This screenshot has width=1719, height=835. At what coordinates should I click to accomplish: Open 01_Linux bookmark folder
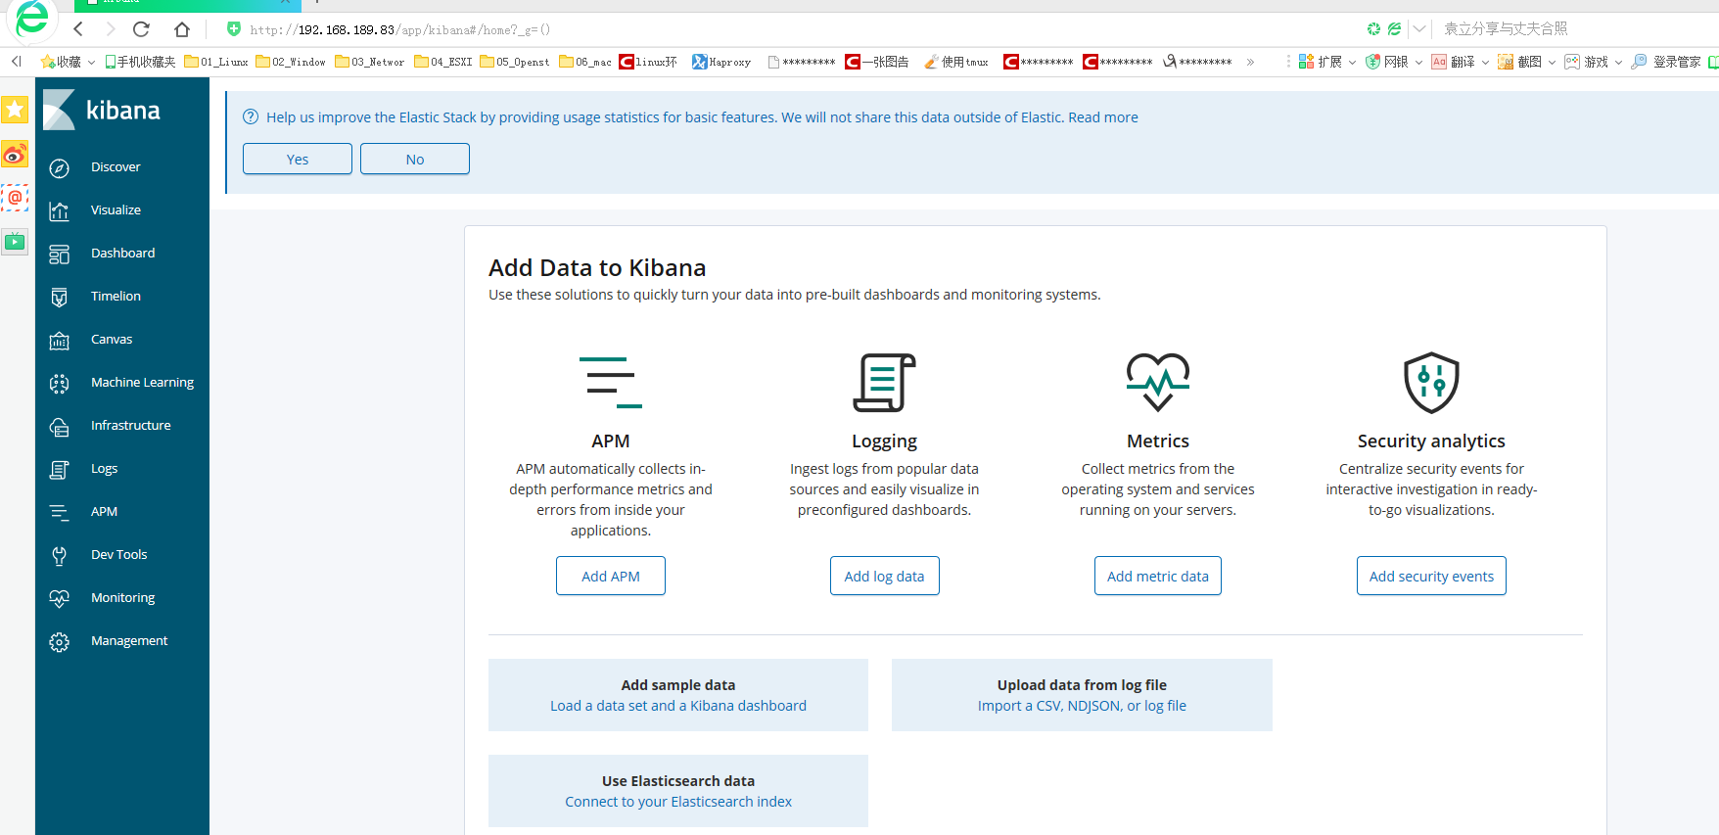(216, 62)
